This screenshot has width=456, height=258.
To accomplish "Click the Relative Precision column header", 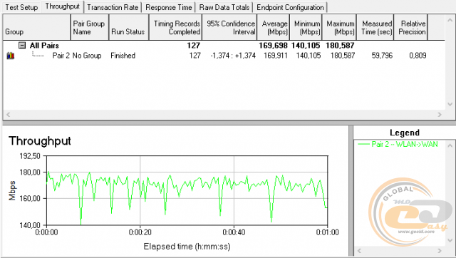I will [x=411, y=27].
